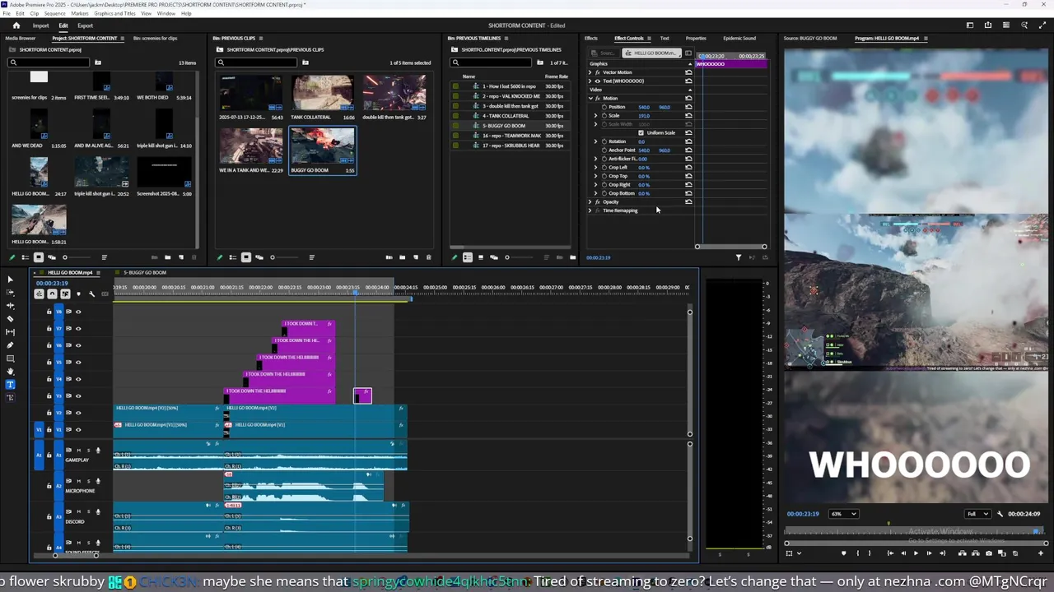The width and height of the screenshot is (1054, 592).
Task: Click Go to In in Program monitor
Action: point(890,553)
